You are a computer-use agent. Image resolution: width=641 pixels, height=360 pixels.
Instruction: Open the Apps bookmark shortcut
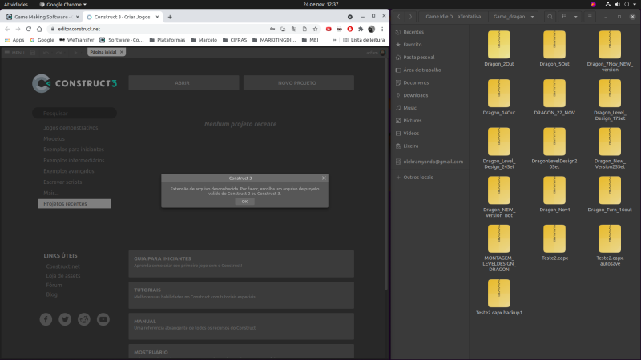14,40
